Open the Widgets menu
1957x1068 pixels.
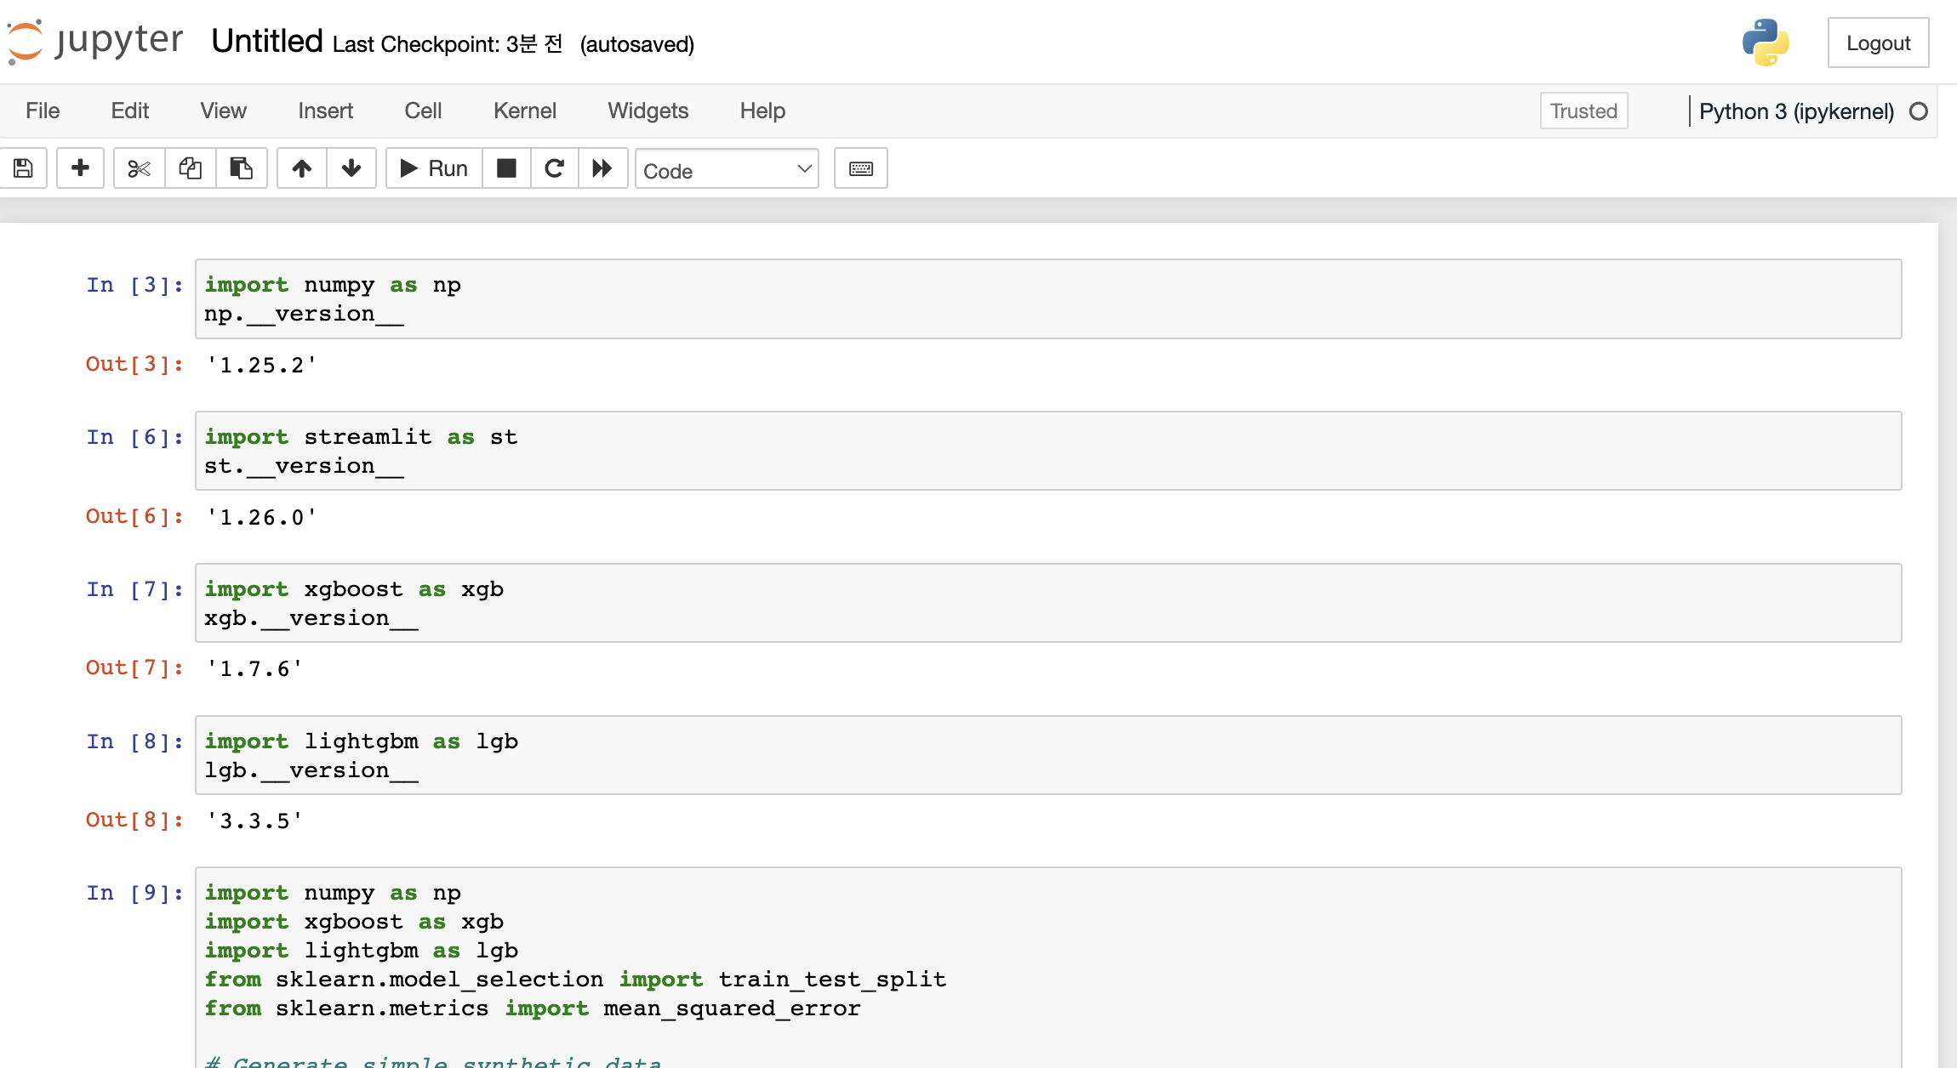(648, 111)
